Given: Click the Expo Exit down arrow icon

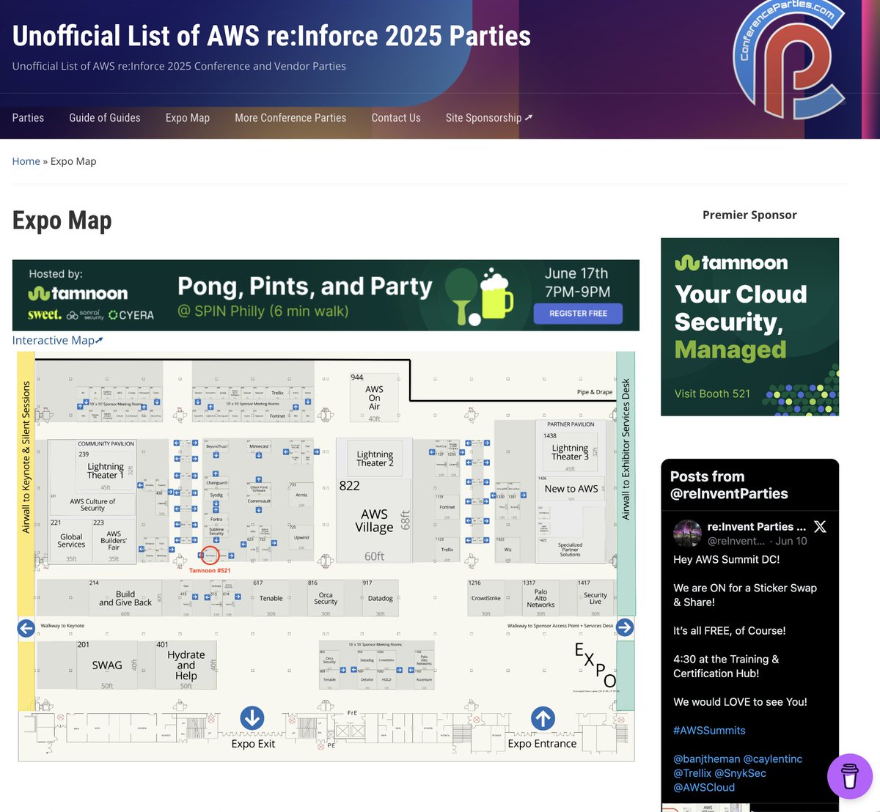Looking at the screenshot, I should [252, 718].
